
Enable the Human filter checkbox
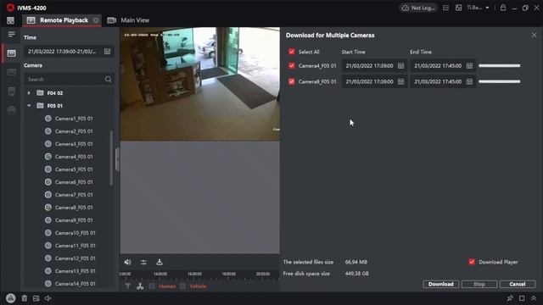click(152, 286)
